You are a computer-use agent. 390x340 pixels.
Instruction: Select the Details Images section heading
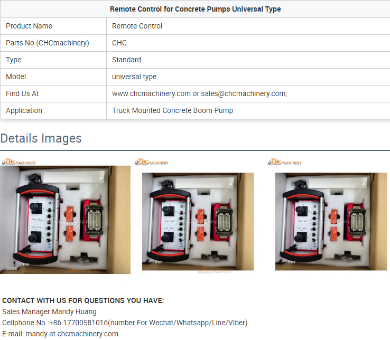point(41,138)
